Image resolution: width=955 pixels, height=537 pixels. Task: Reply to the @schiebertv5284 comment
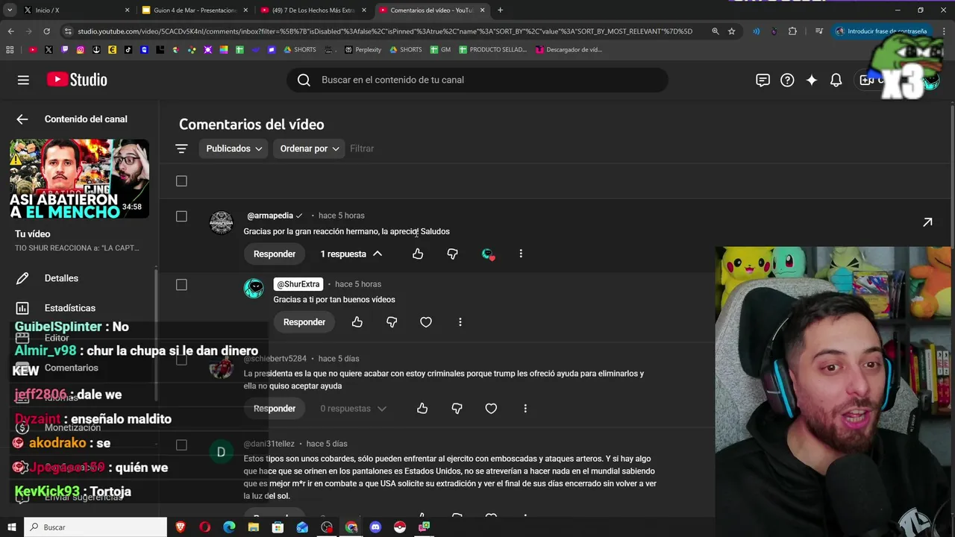[275, 409]
